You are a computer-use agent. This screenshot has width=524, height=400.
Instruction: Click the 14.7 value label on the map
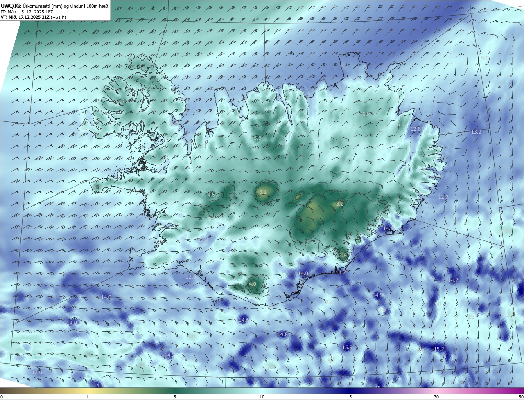coord(453,280)
